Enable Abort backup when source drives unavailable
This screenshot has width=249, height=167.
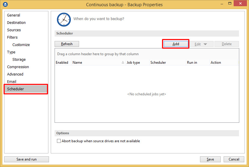(59, 141)
